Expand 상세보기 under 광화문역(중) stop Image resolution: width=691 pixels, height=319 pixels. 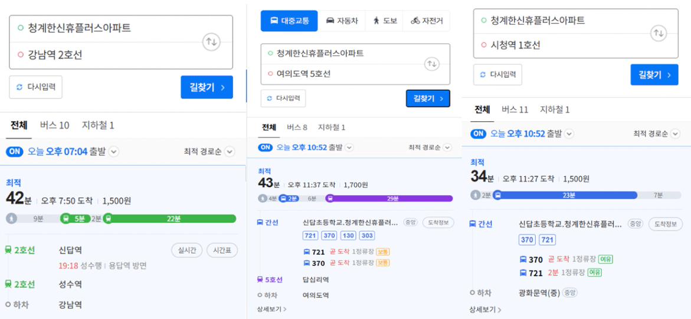pos(485,310)
